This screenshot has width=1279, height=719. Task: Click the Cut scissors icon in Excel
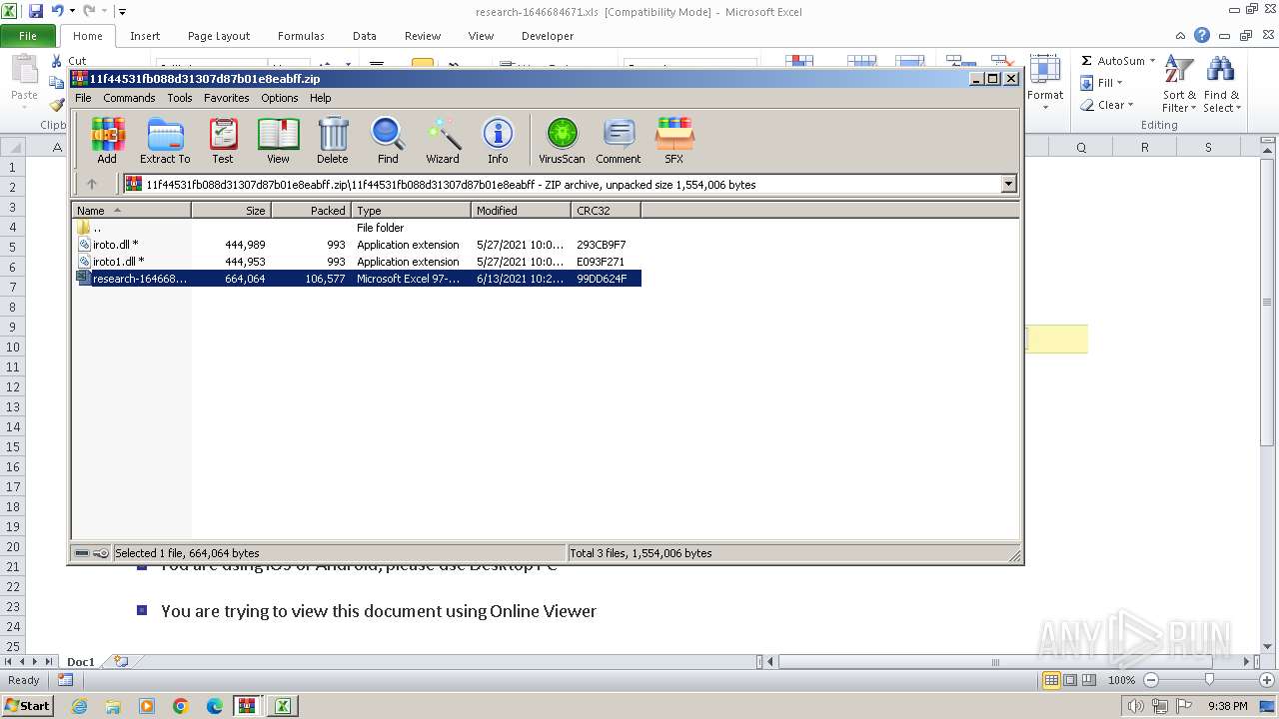point(57,61)
